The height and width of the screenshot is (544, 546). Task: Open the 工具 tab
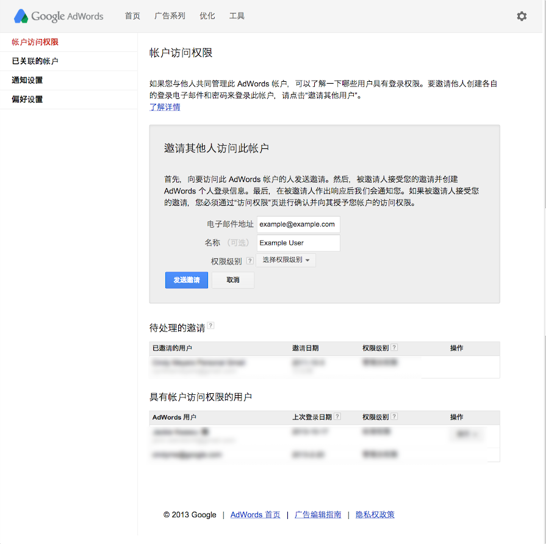click(x=237, y=16)
